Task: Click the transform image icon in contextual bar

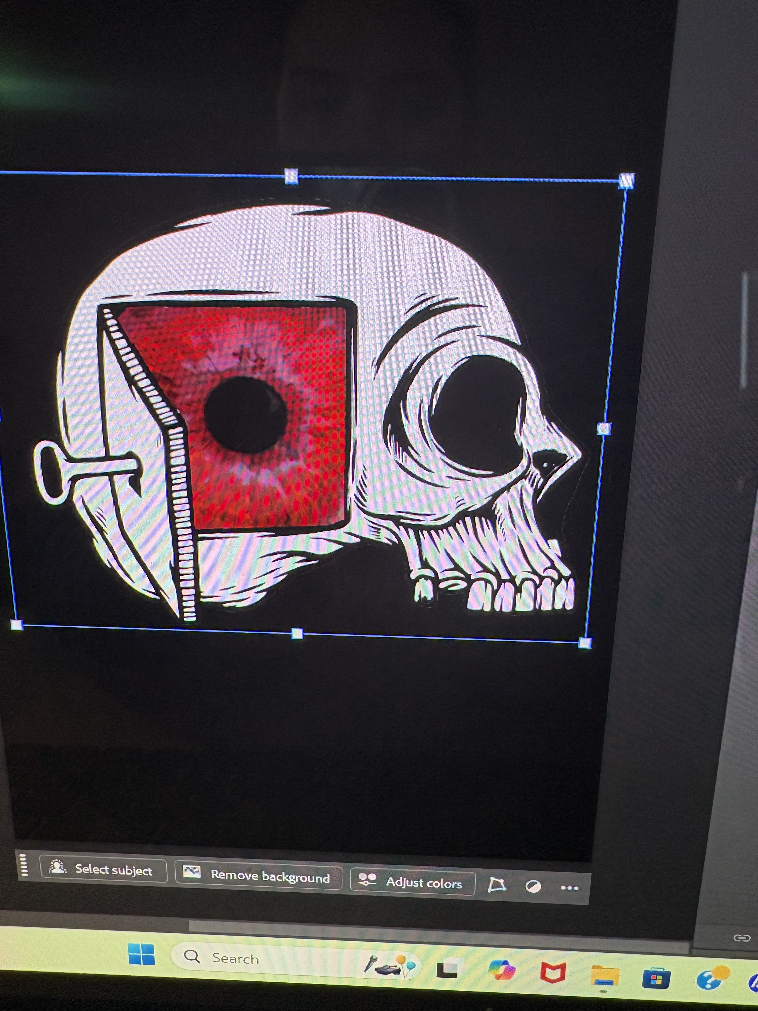Action: click(x=497, y=884)
